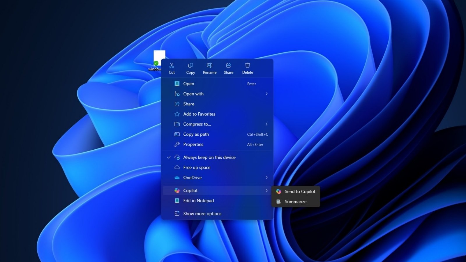The height and width of the screenshot is (262, 466).
Task: Expand the Copilot submenu arrow
Action: [266, 190]
